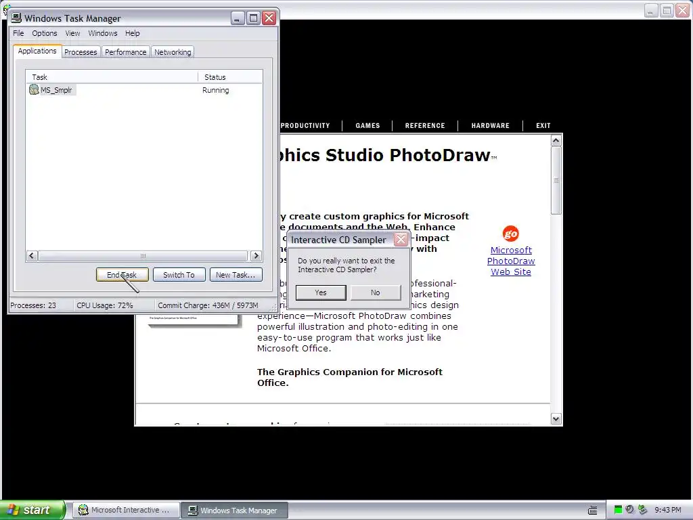This screenshot has height=520, width=693.
Task: Click the orange go icon
Action: tap(510, 234)
